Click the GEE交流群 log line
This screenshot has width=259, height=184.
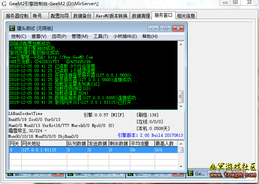(50, 62)
